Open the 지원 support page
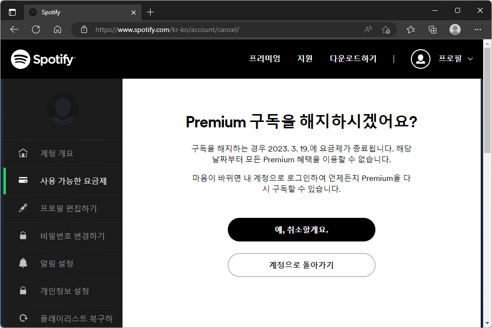This screenshot has height=328, width=492. click(305, 59)
